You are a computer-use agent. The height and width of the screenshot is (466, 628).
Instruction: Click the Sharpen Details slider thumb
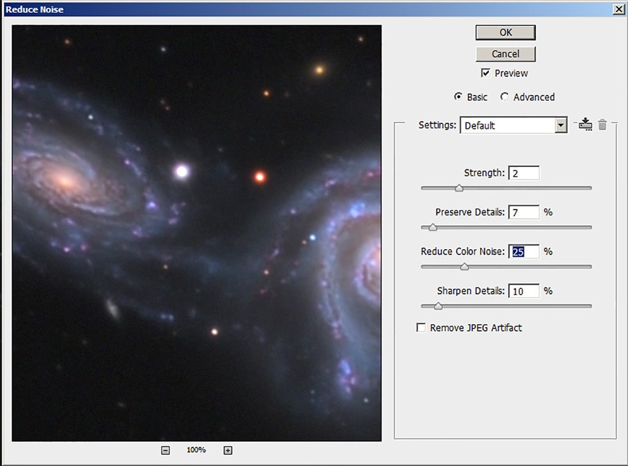pos(438,306)
